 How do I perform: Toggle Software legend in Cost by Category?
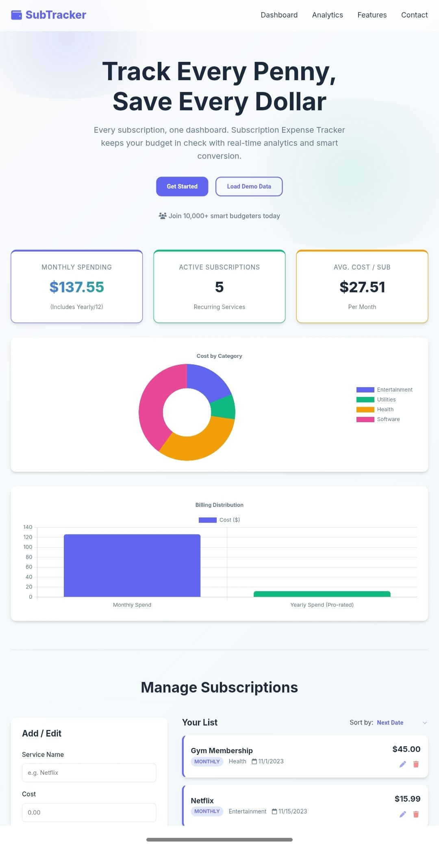378,419
